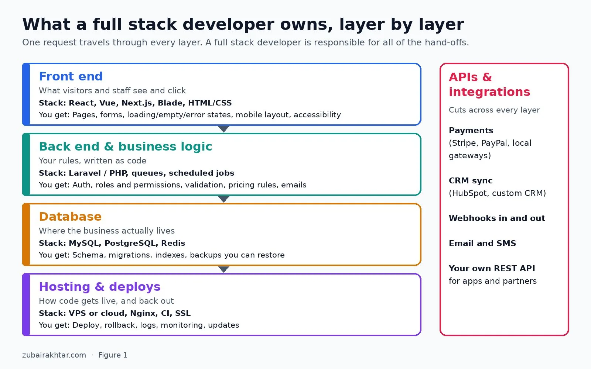The height and width of the screenshot is (369, 591).
Task: Click "(Stripe, PayPal, local gateways)"
Action: pyautogui.click(x=490, y=149)
